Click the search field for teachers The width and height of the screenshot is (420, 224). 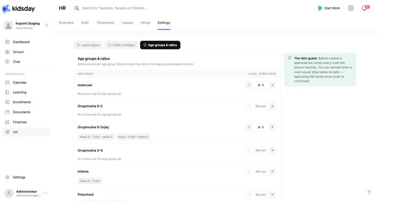pos(114,8)
